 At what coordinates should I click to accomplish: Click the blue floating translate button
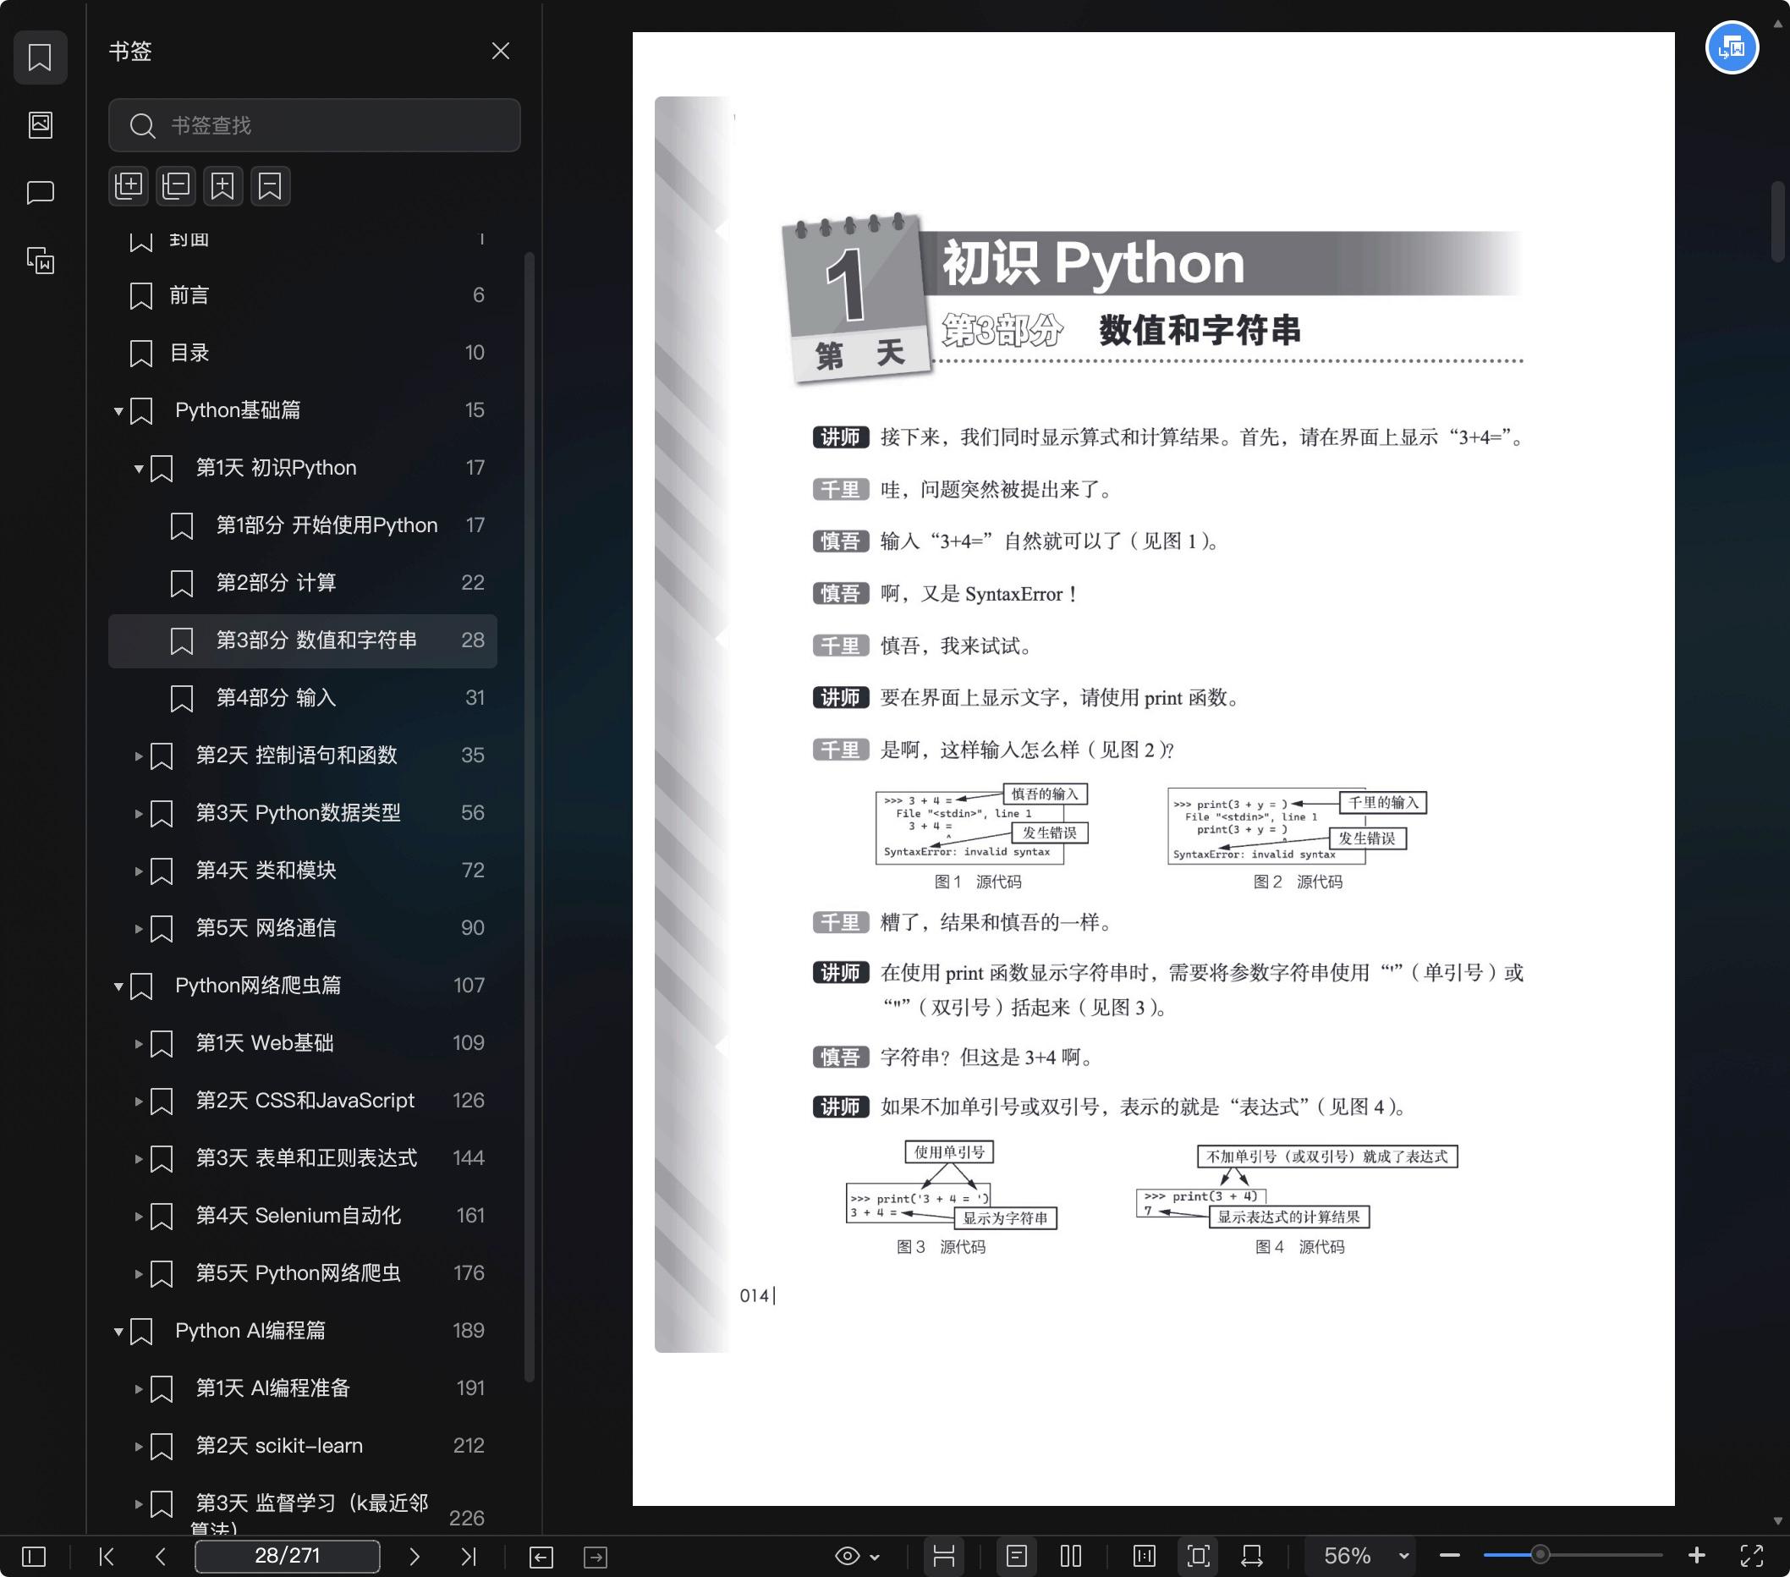pyautogui.click(x=1732, y=47)
